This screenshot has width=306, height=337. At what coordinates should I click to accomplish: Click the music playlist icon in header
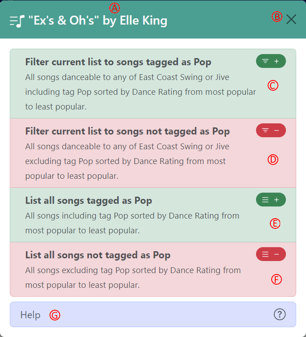pyautogui.click(x=17, y=21)
